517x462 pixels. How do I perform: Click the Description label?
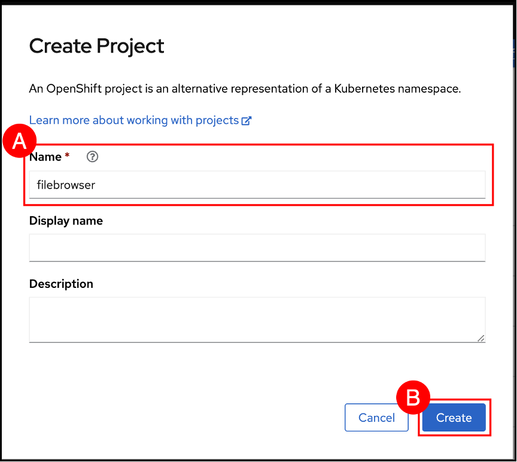click(61, 284)
